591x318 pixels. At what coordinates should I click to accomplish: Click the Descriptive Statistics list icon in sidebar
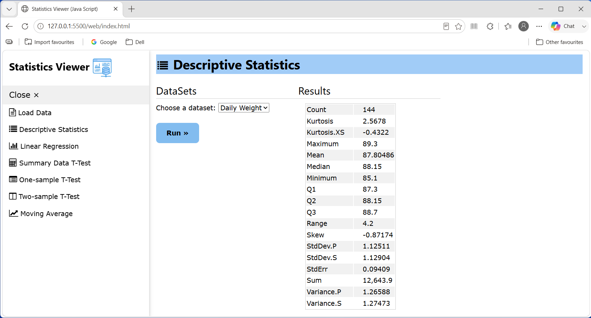pos(13,129)
